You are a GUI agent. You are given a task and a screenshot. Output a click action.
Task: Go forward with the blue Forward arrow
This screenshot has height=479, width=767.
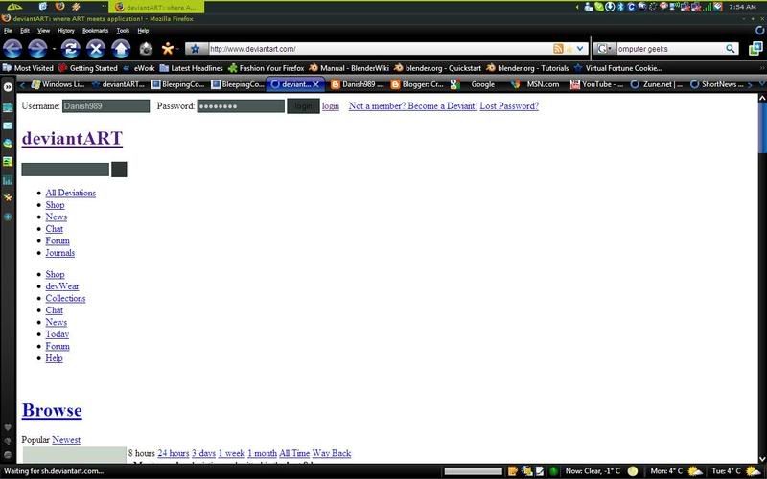(37, 49)
